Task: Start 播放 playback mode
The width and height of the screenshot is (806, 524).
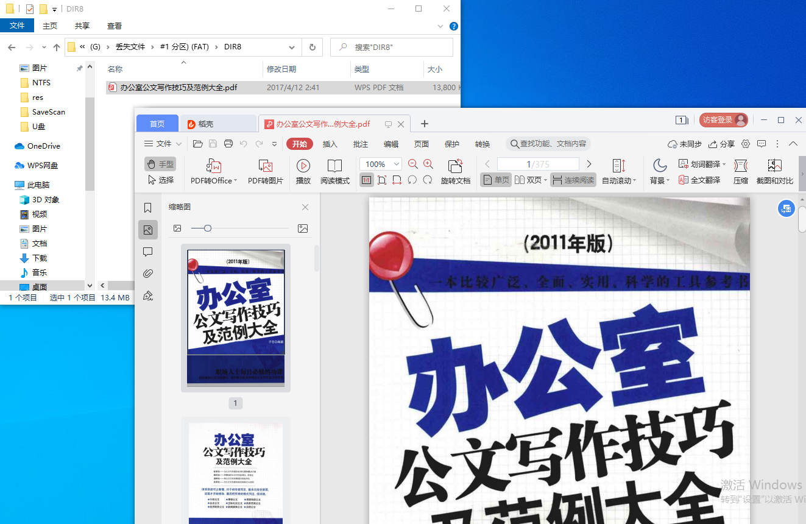Action: pyautogui.click(x=303, y=171)
